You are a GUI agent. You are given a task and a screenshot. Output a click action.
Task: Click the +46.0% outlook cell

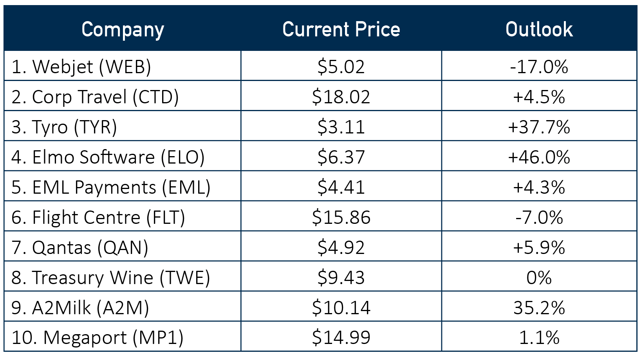(539, 157)
